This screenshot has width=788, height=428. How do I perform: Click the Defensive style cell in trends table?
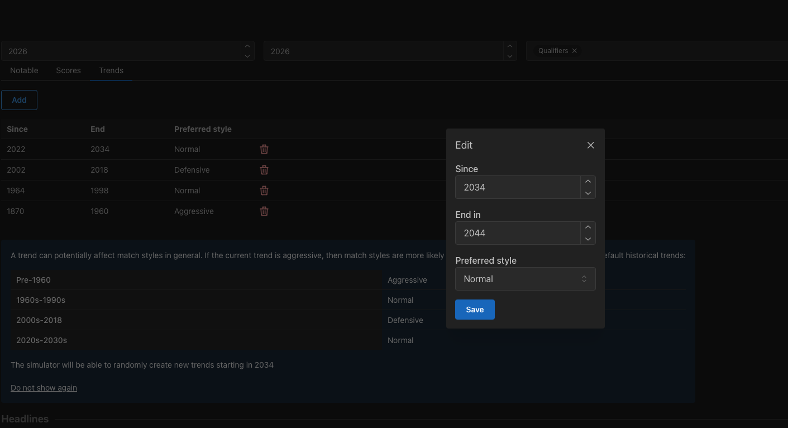192,170
